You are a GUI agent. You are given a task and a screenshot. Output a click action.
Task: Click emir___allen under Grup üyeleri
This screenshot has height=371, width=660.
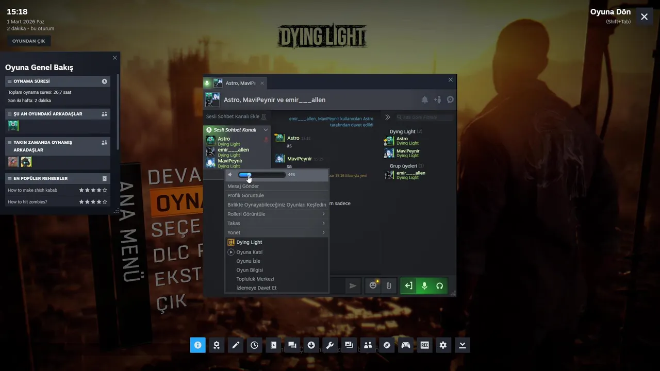tap(419, 175)
